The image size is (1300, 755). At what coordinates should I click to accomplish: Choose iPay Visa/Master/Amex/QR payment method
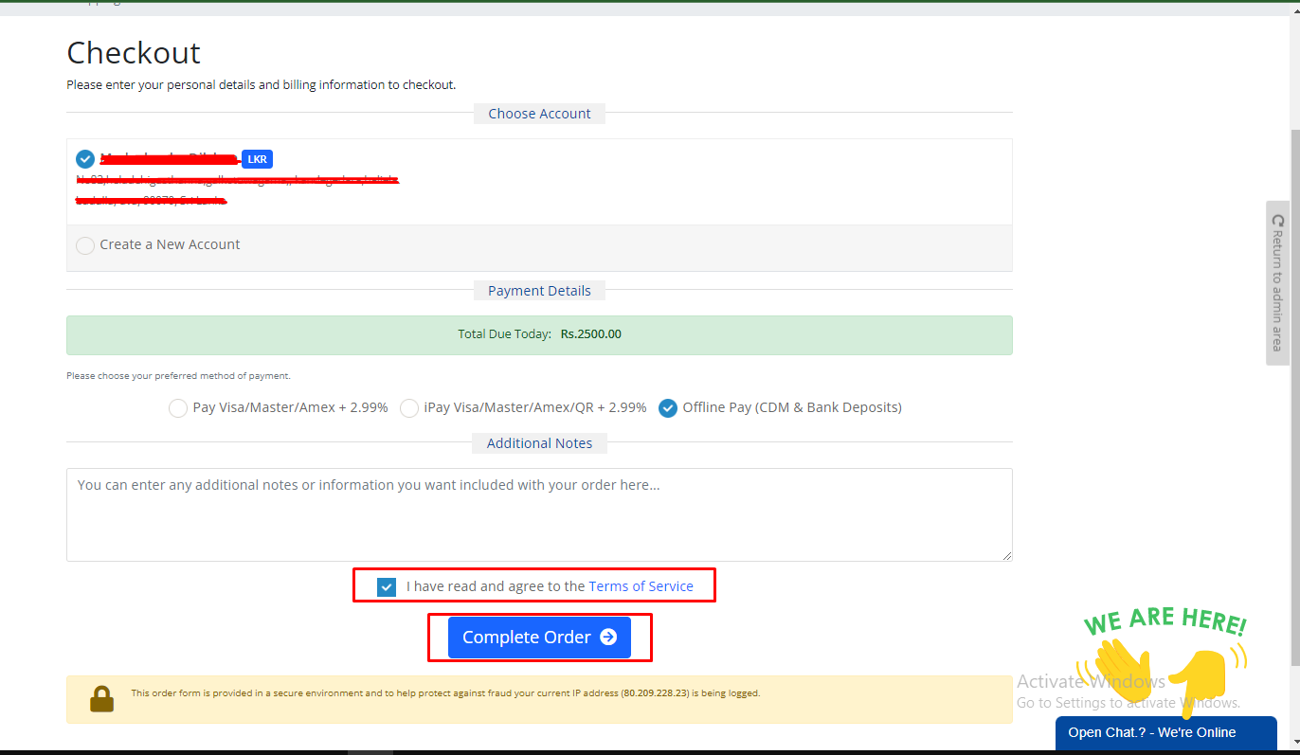[x=409, y=408]
